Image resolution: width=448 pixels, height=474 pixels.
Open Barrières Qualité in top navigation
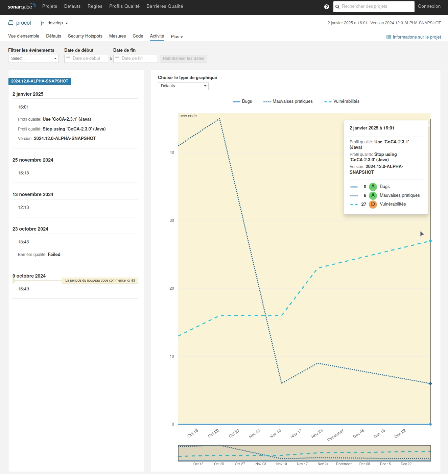pyautogui.click(x=165, y=6)
